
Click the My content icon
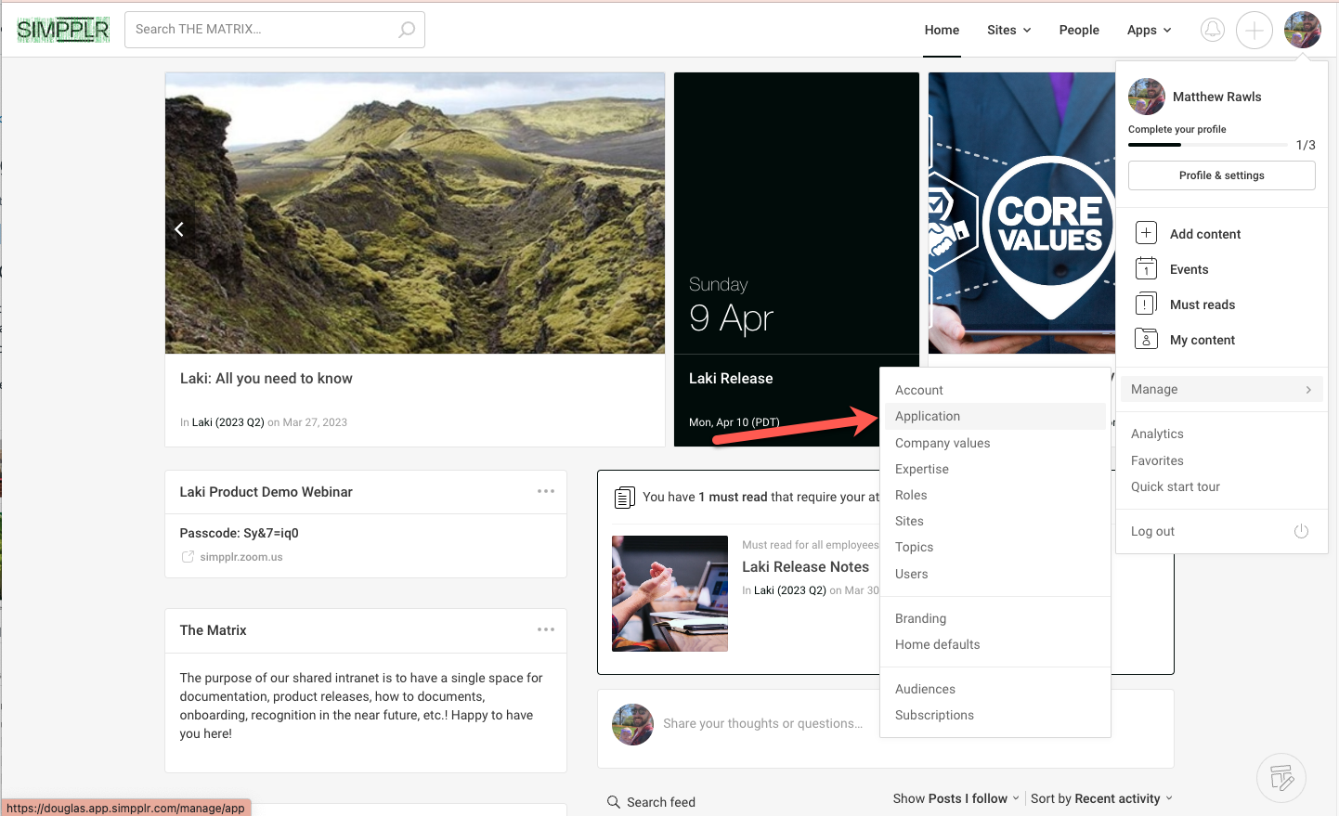(1147, 340)
